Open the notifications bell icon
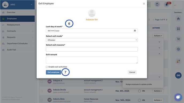This screenshot has height=103, width=184. click(x=167, y=5)
